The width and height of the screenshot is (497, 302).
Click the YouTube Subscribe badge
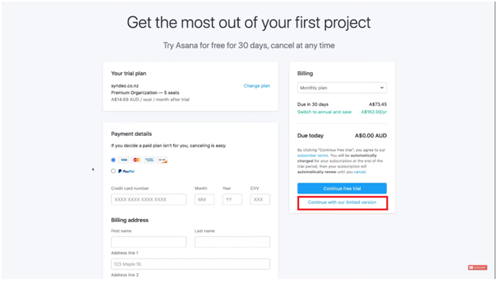(x=477, y=267)
